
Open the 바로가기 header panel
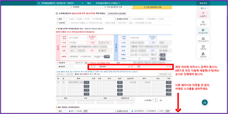tap(203, 3)
